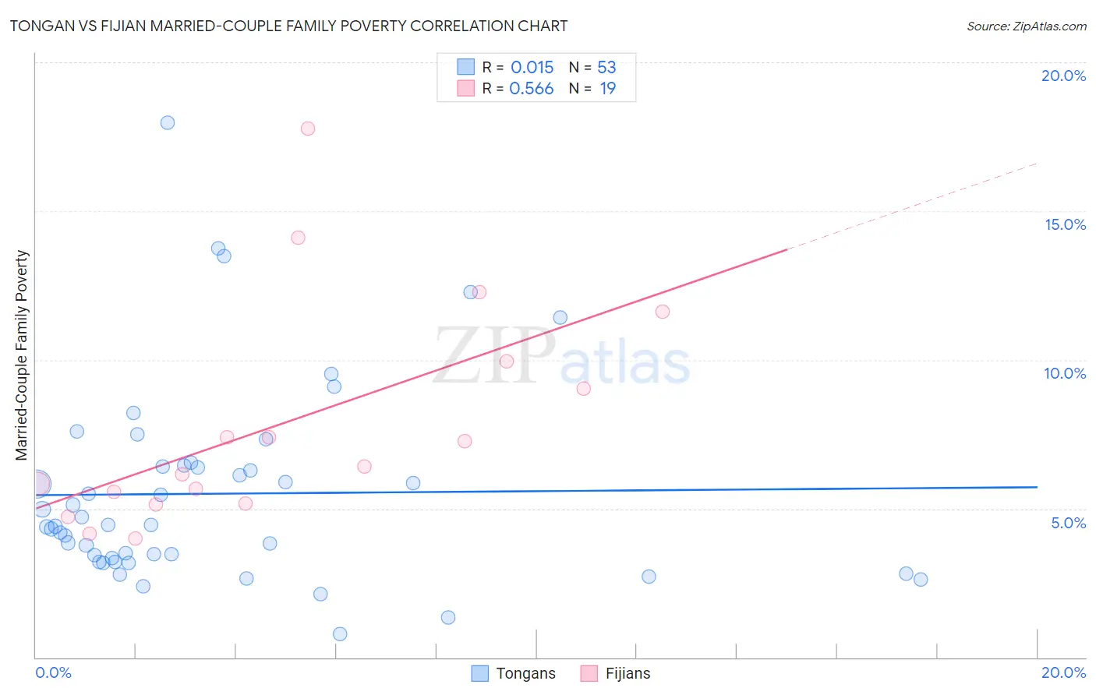Image resolution: width=1096 pixels, height=695 pixels.
Task: Click the 15.0% y-axis tick label
Action: (1065, 224)
